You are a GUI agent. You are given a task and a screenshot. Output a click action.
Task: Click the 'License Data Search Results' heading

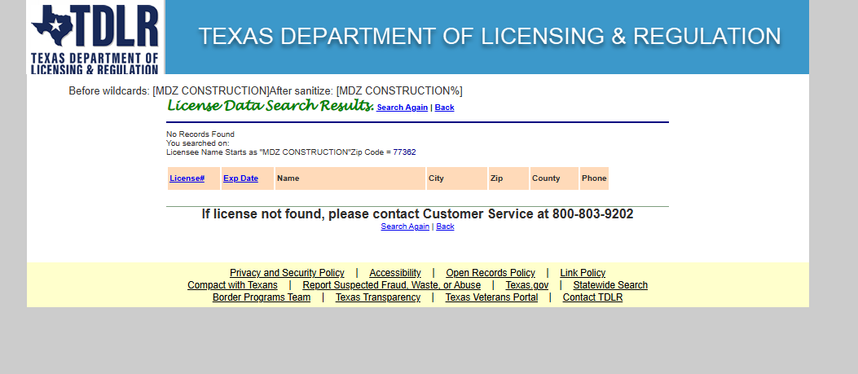pos(271,105)
